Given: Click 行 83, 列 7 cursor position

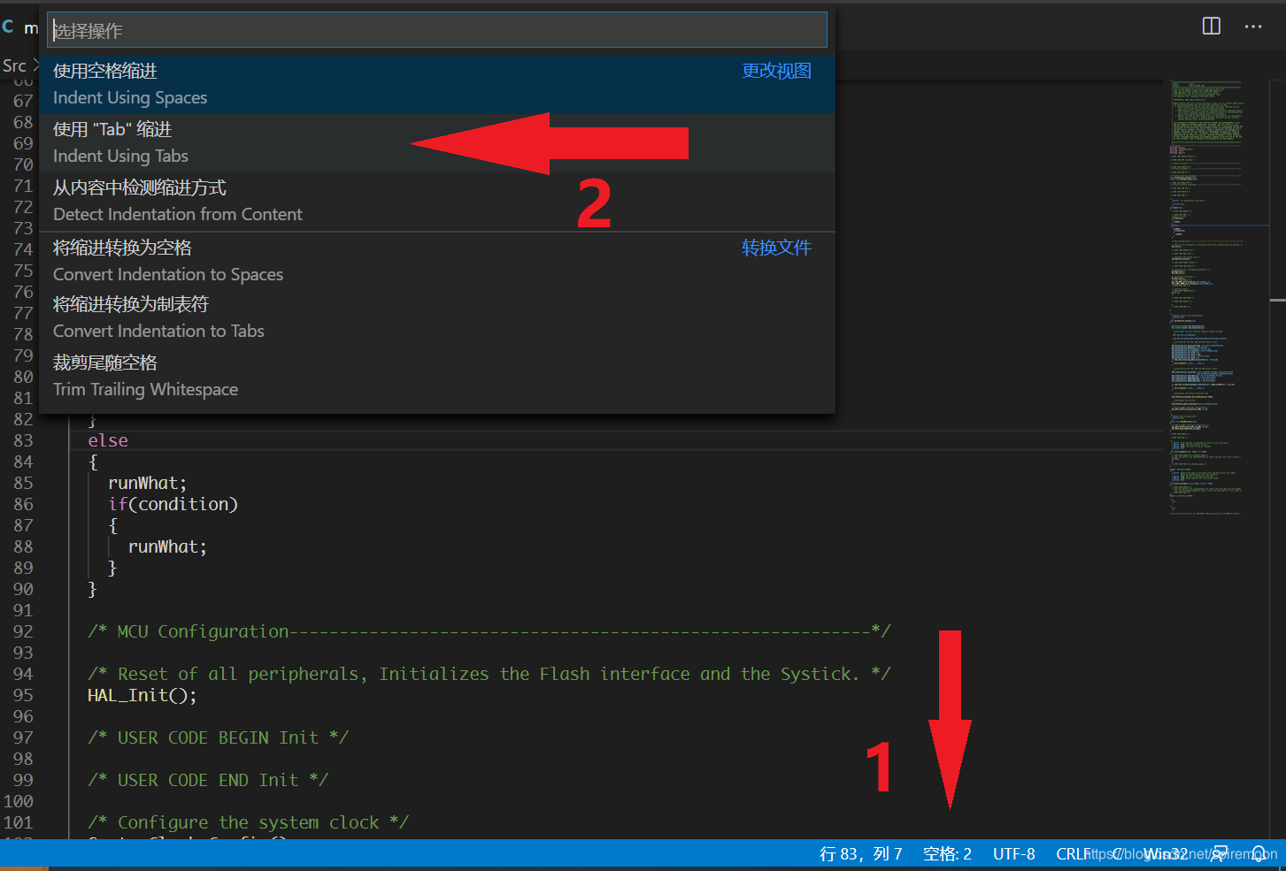Looking at the screenshot, I should pyautogui.click(x=861, y=853).
